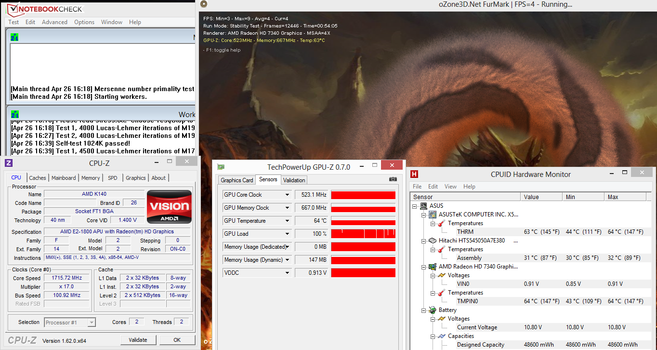Collapse the Hitachi HTS545050A7E380 node

tap(424, 241)
